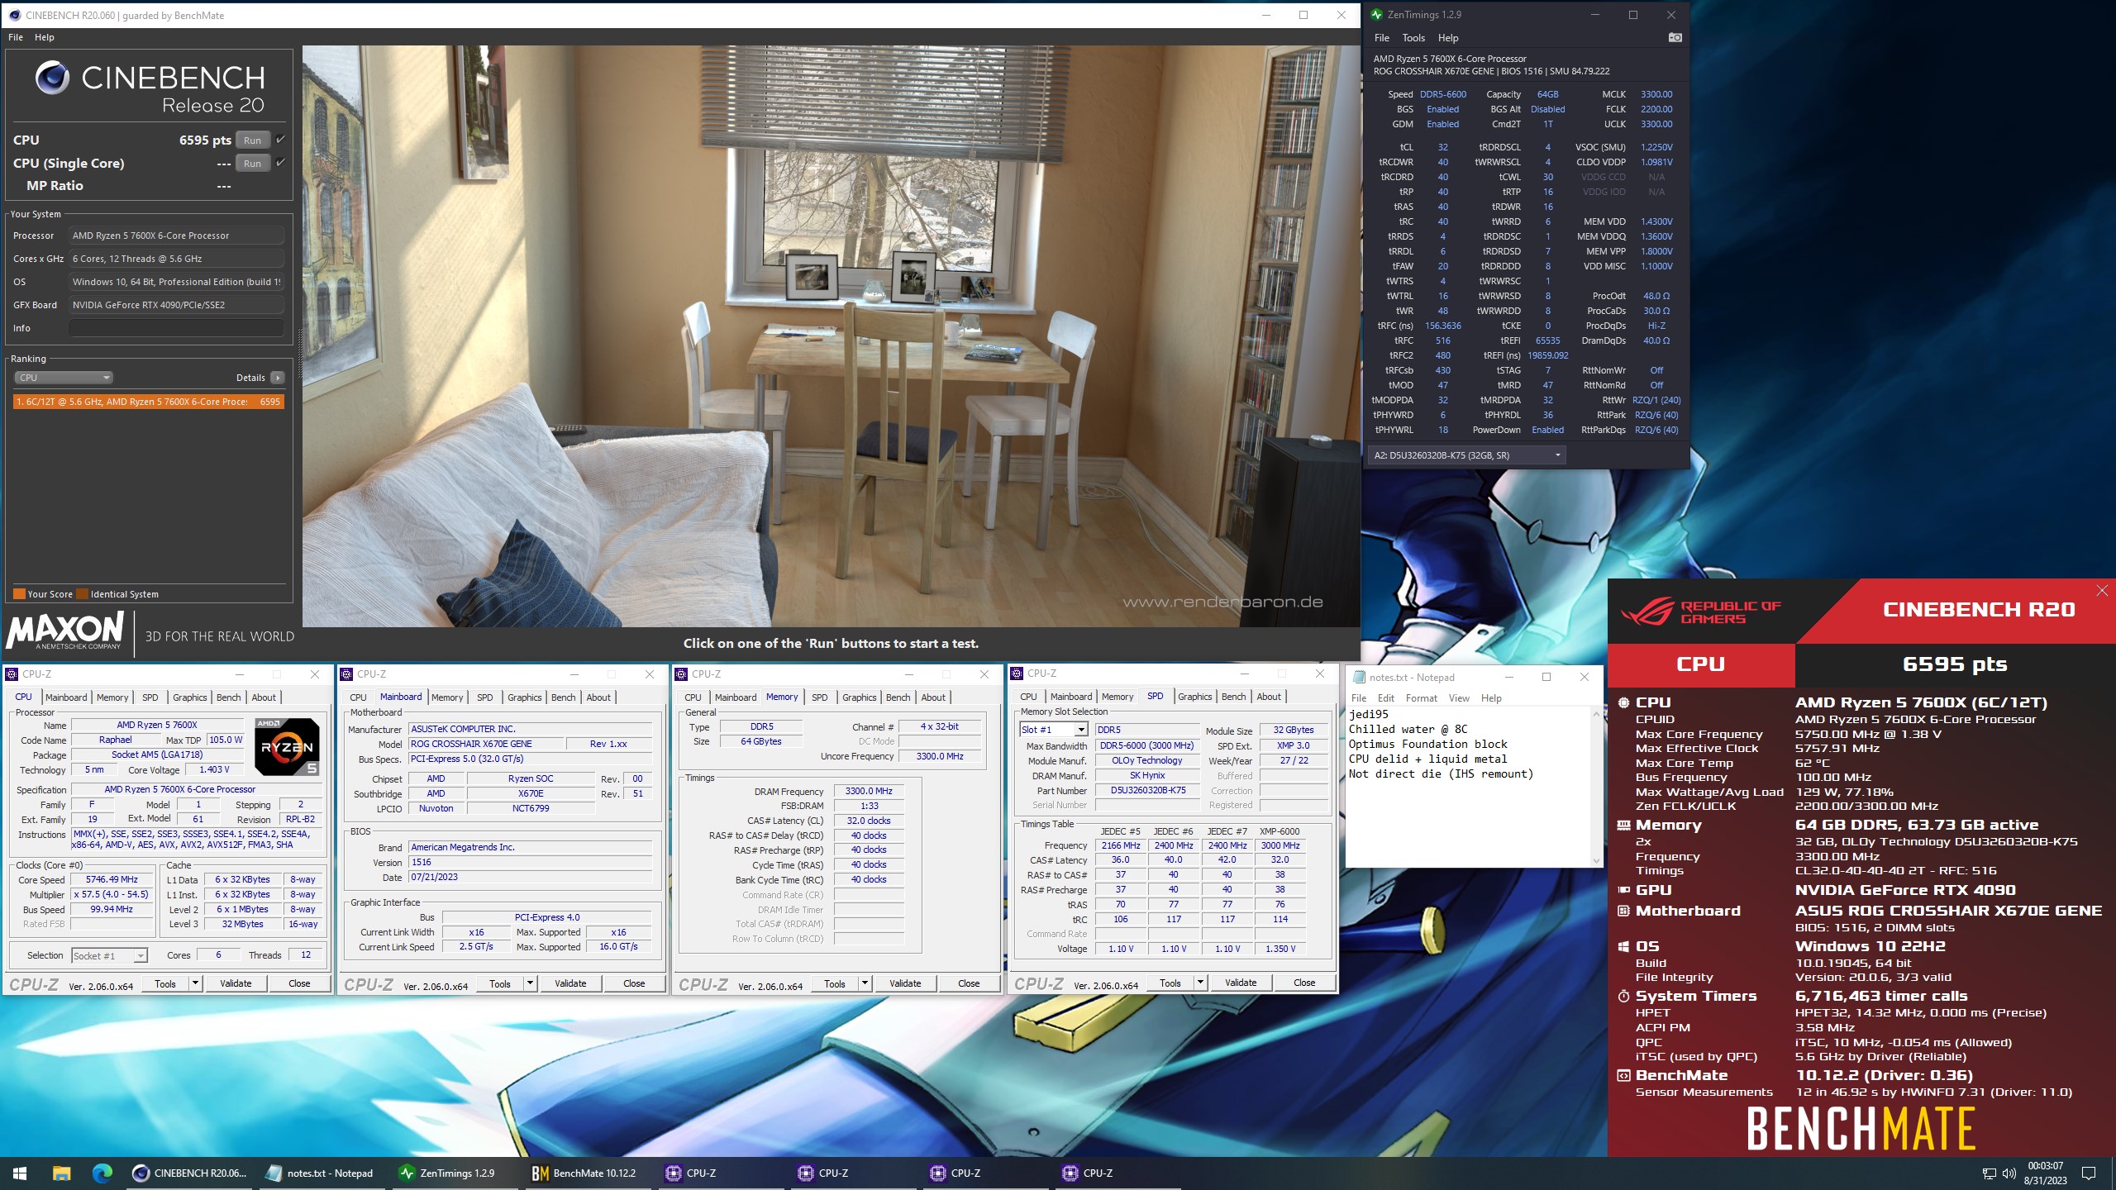Open ZenTimings Help menu
Screen dimensions: 2116x1190
pos(1448,38)
